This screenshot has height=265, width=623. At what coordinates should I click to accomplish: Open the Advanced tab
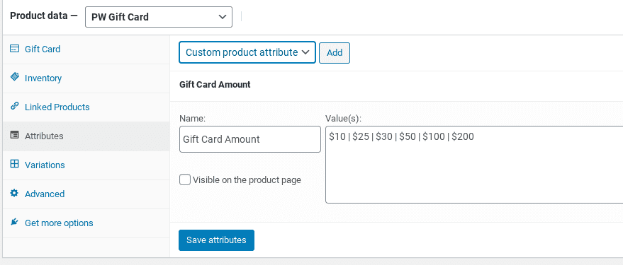coord(86,194)
